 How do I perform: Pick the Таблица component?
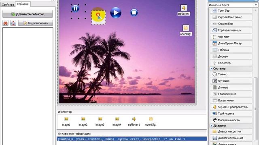pos(231,50)
